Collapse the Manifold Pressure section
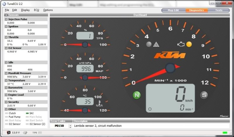234x137 pixels. tap(6, 73)
